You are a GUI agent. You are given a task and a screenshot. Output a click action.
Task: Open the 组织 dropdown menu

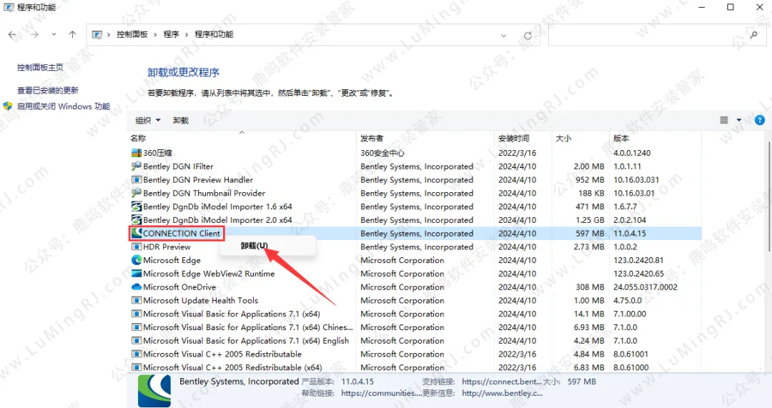click(148, 121)
